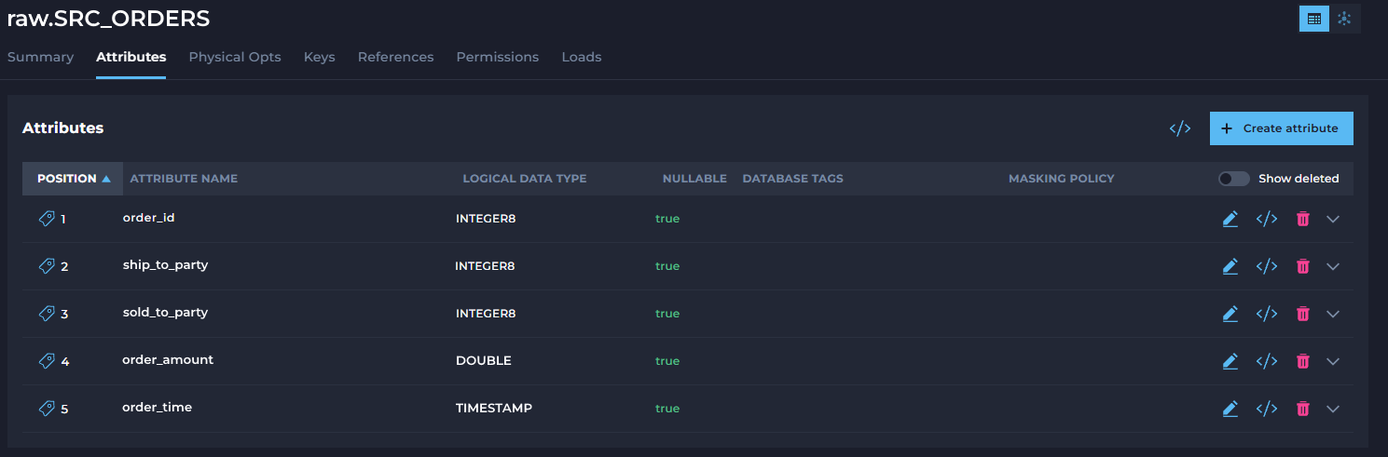Click tag icon on sold_to_party row

(x=47, y=314)
